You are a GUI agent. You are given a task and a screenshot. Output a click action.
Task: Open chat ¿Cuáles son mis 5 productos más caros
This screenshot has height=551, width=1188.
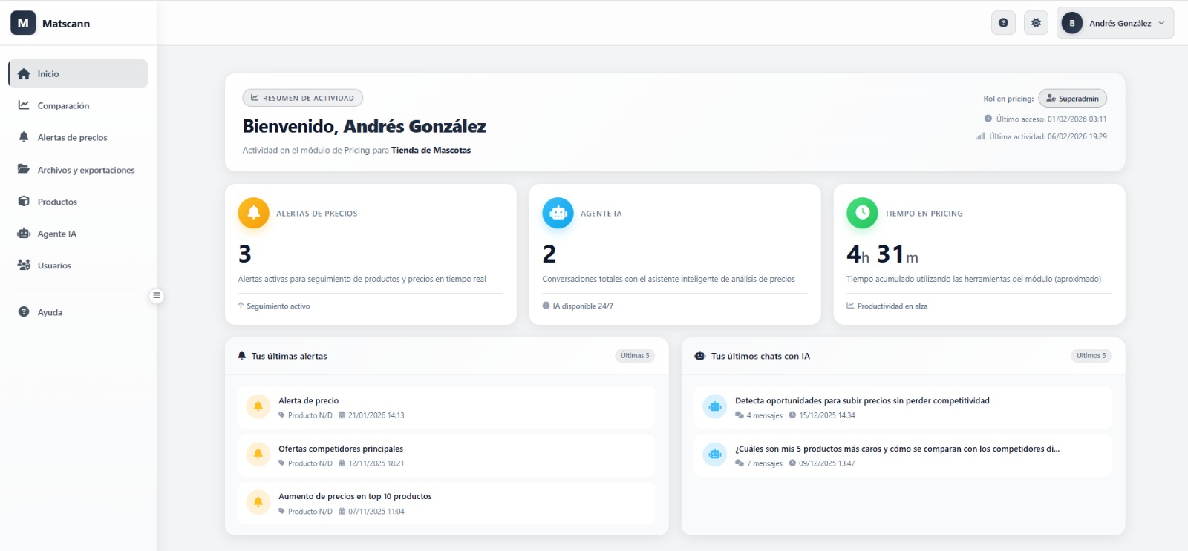[903, 455]
